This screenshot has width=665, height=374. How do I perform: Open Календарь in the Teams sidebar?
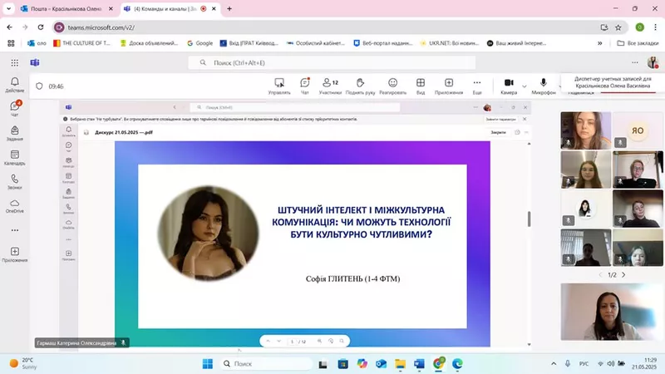coord(14,157)
